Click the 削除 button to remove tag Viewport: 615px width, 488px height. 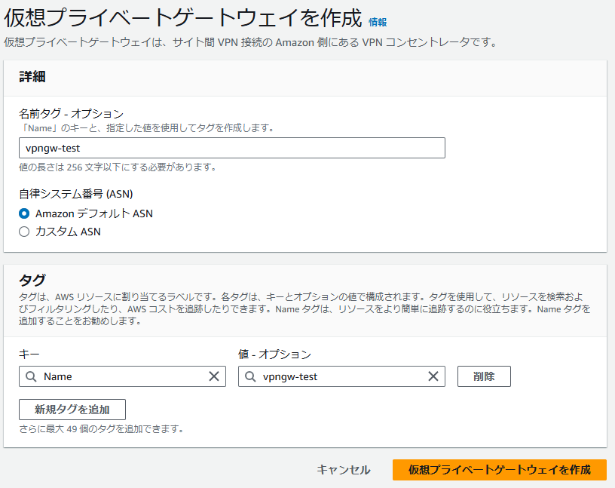pos(484,376)
